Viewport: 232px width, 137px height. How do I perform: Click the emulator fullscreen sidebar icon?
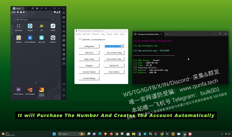pyautogui.click(x=64, y=31)
